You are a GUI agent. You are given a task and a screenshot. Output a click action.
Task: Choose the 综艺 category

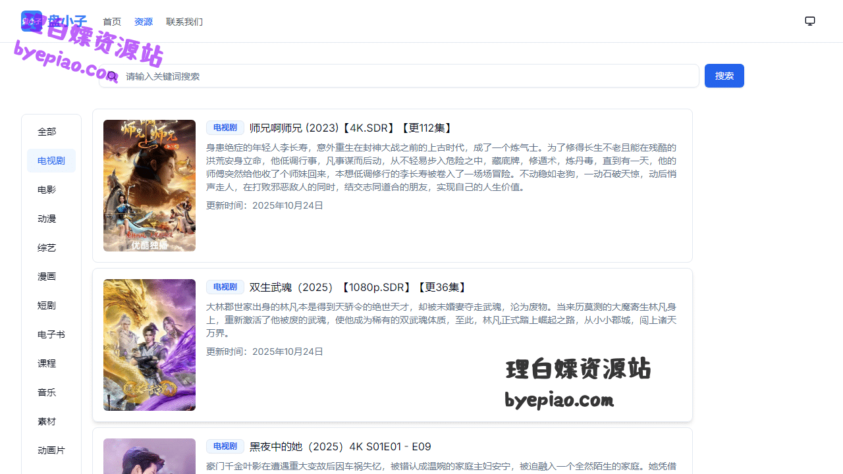point(47,248)
